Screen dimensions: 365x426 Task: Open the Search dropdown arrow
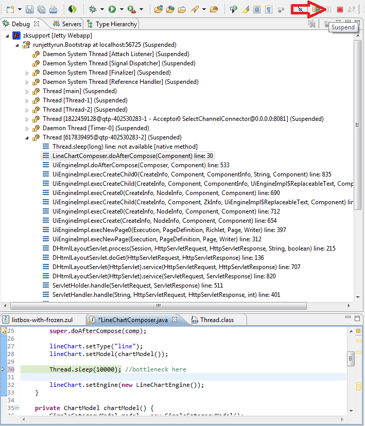204,9
